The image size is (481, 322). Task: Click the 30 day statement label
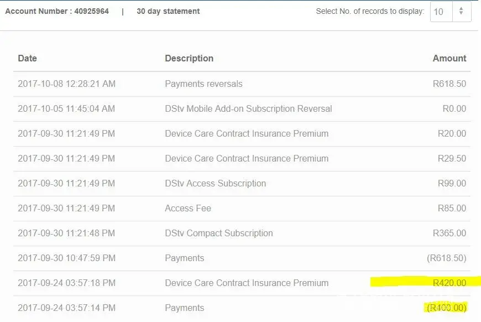click(168, 11)
